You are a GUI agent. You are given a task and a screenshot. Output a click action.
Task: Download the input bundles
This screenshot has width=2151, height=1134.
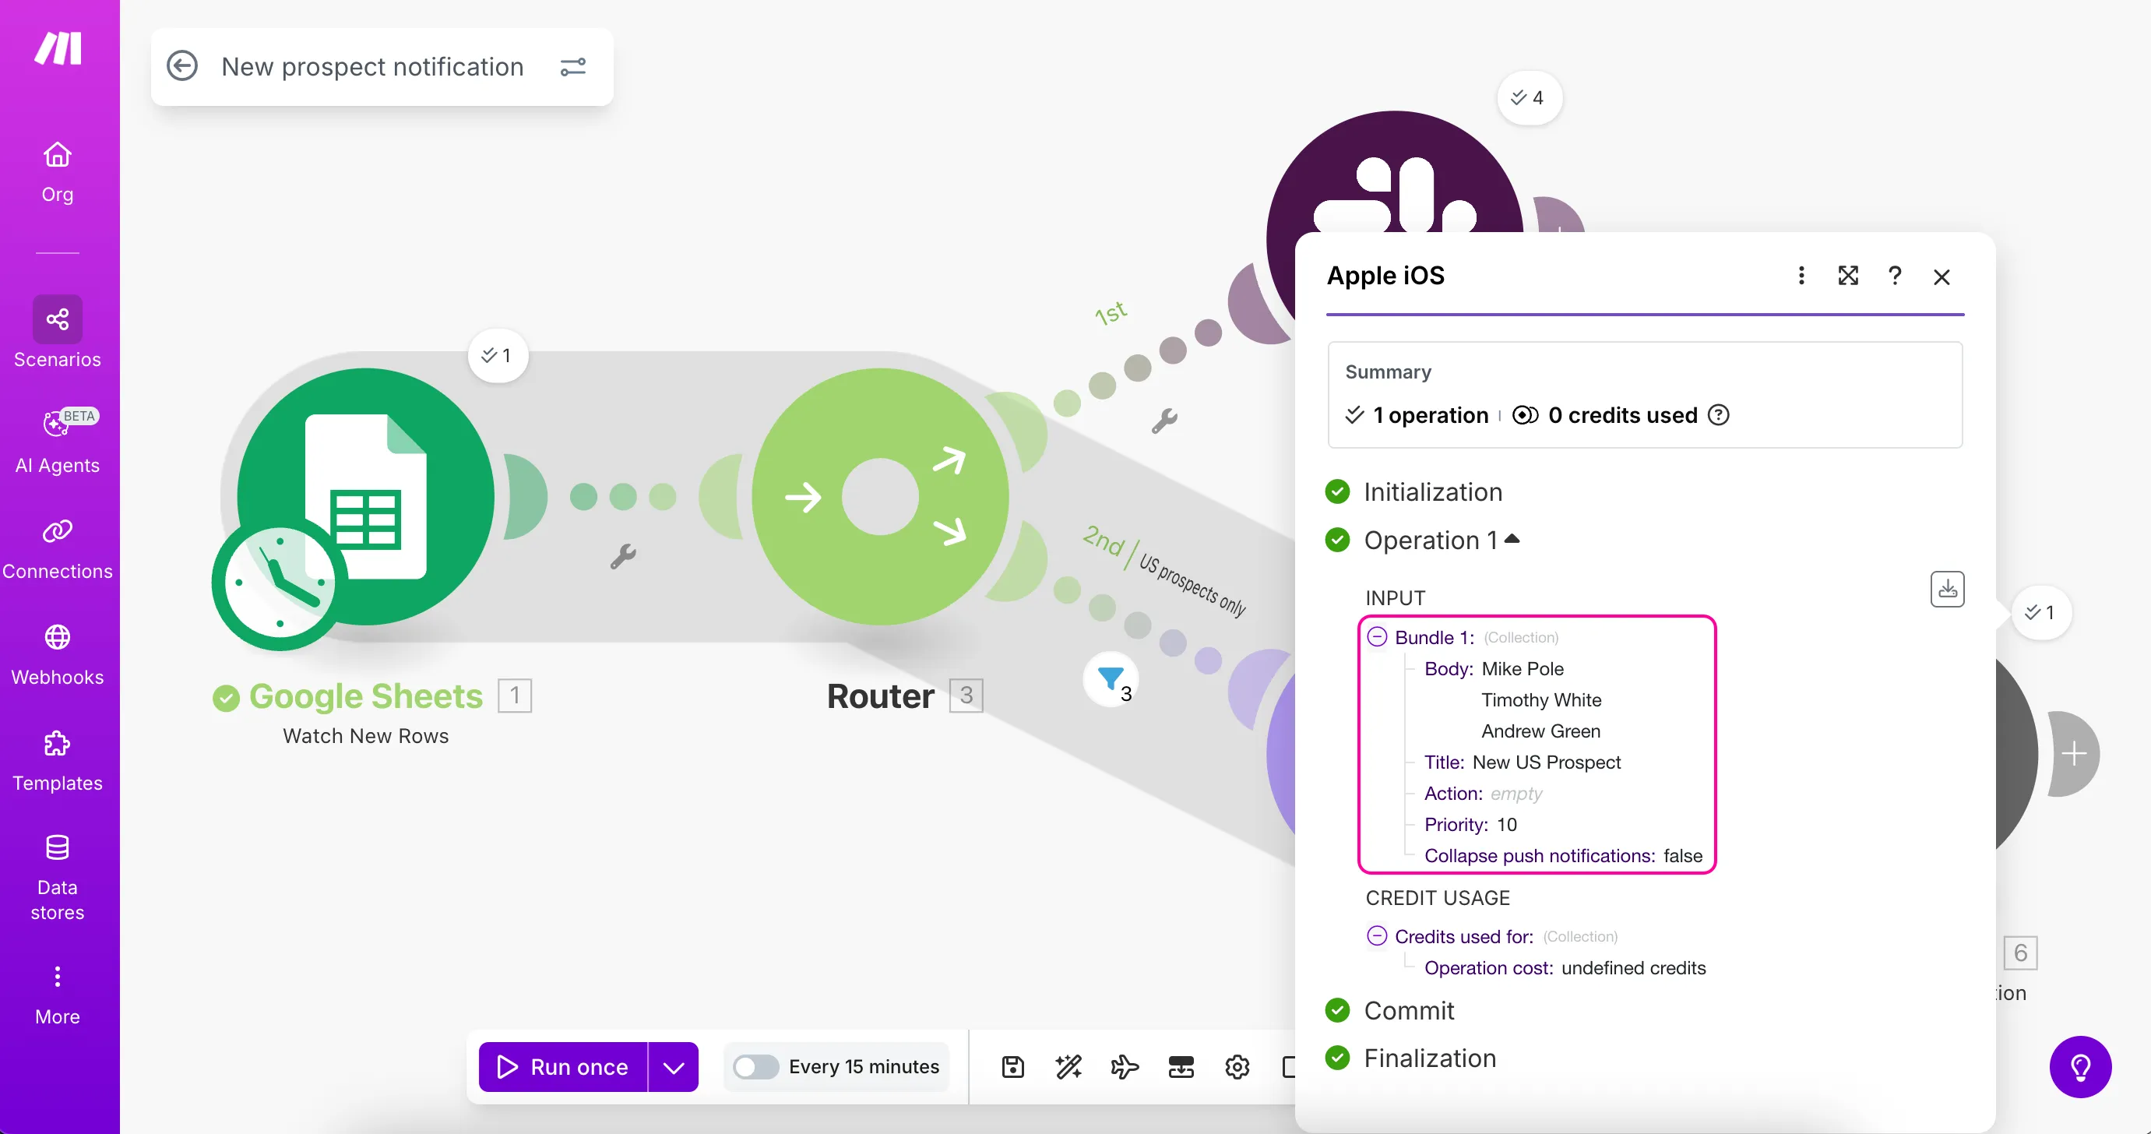1947,590
